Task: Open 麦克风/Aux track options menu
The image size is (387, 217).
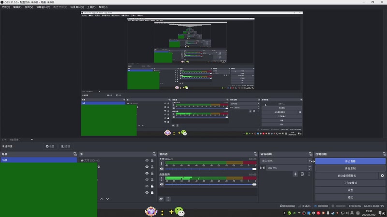Action: coord(162,163)
